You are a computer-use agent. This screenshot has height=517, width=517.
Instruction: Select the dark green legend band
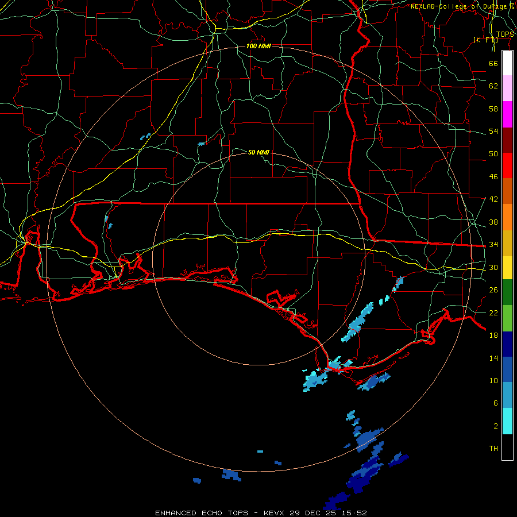click(x=507, y=292)
